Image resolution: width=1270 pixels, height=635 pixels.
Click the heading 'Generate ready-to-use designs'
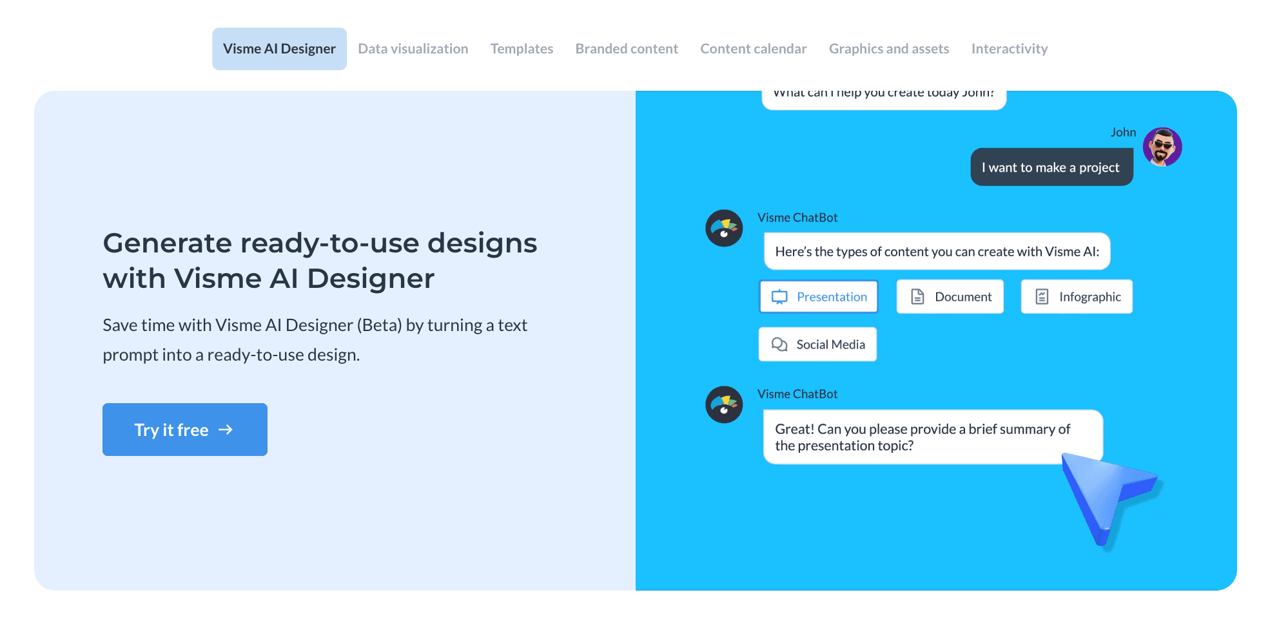click(320, 261)
